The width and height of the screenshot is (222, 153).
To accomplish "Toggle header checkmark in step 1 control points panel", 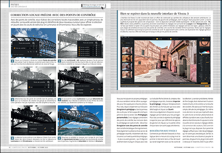I will pyautogui.click(x=37, y=46).
